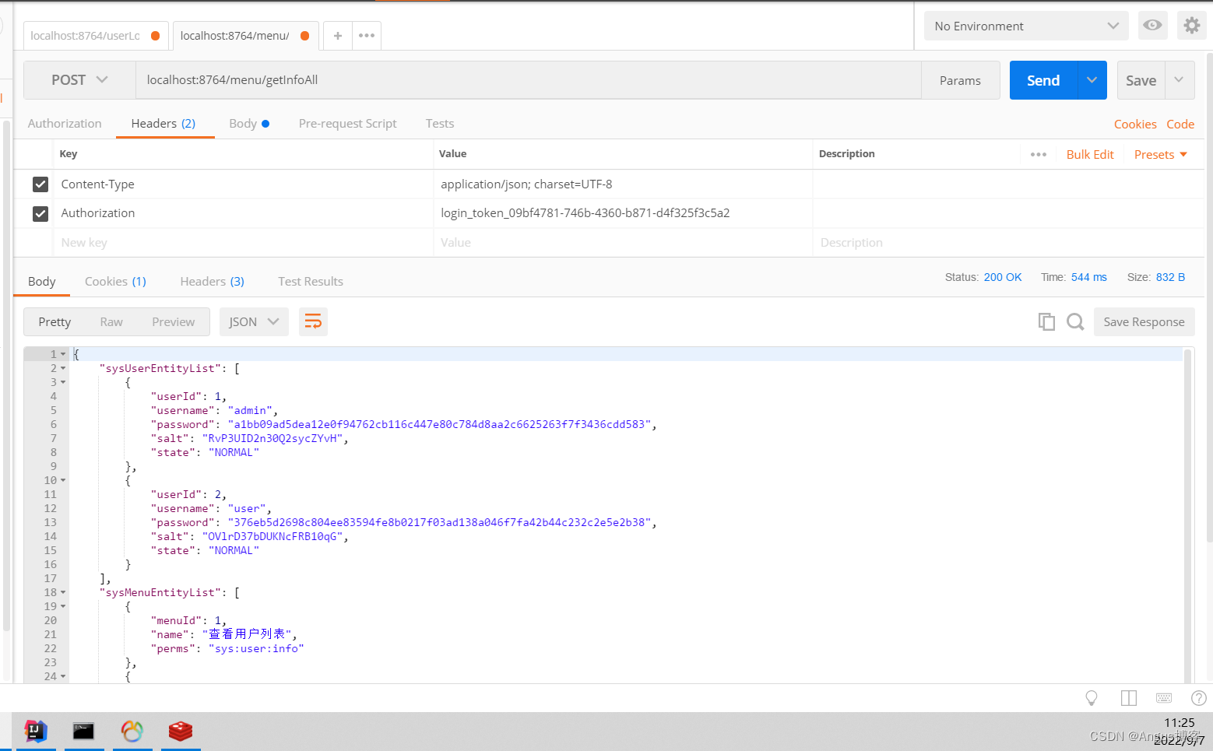Open Postman help icon at bottom right
This screenshot has width=1213, height=751.
click(1197, 698)
